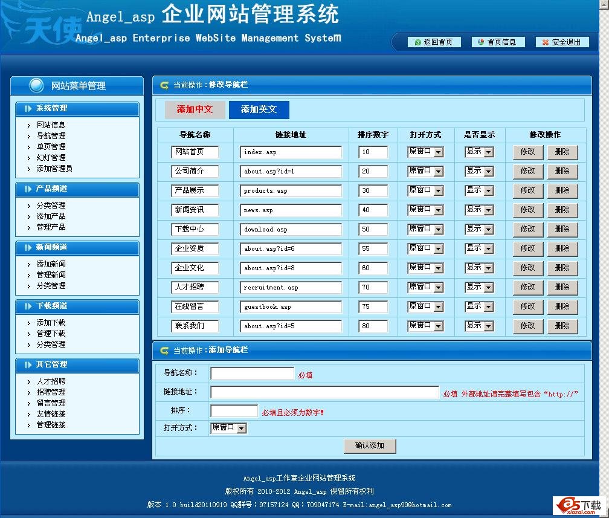Click the sort number field showing 55
This screenshot has height=518, width=609.
[x=373, y=248]
